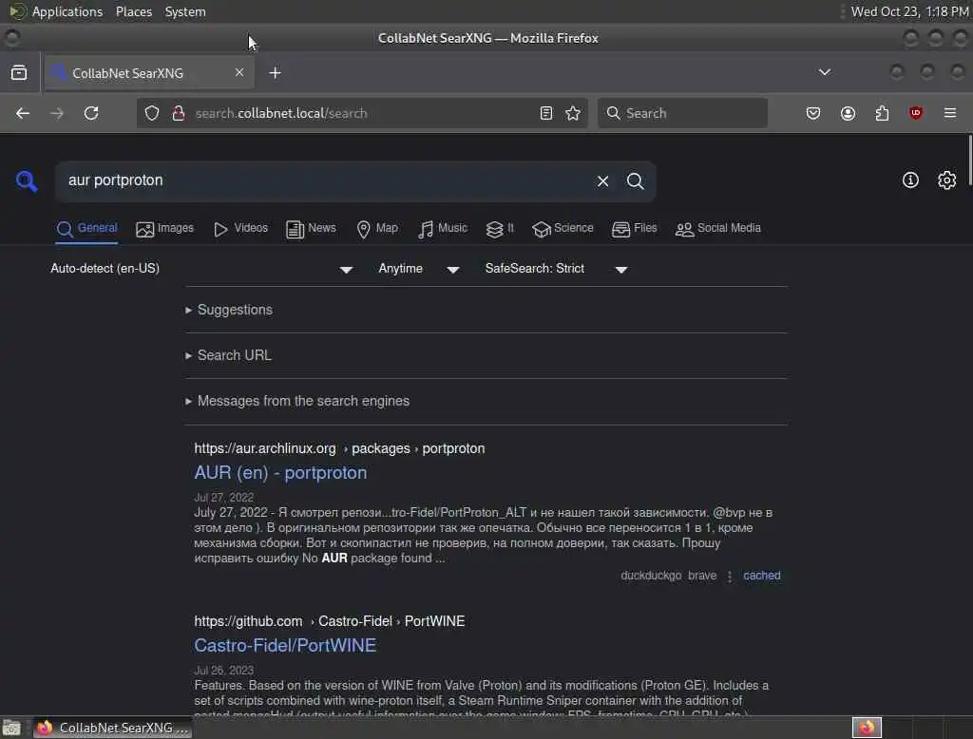Expand Messages from the search engines
This screenshot has width=973, height=739.
click(296, 401)
